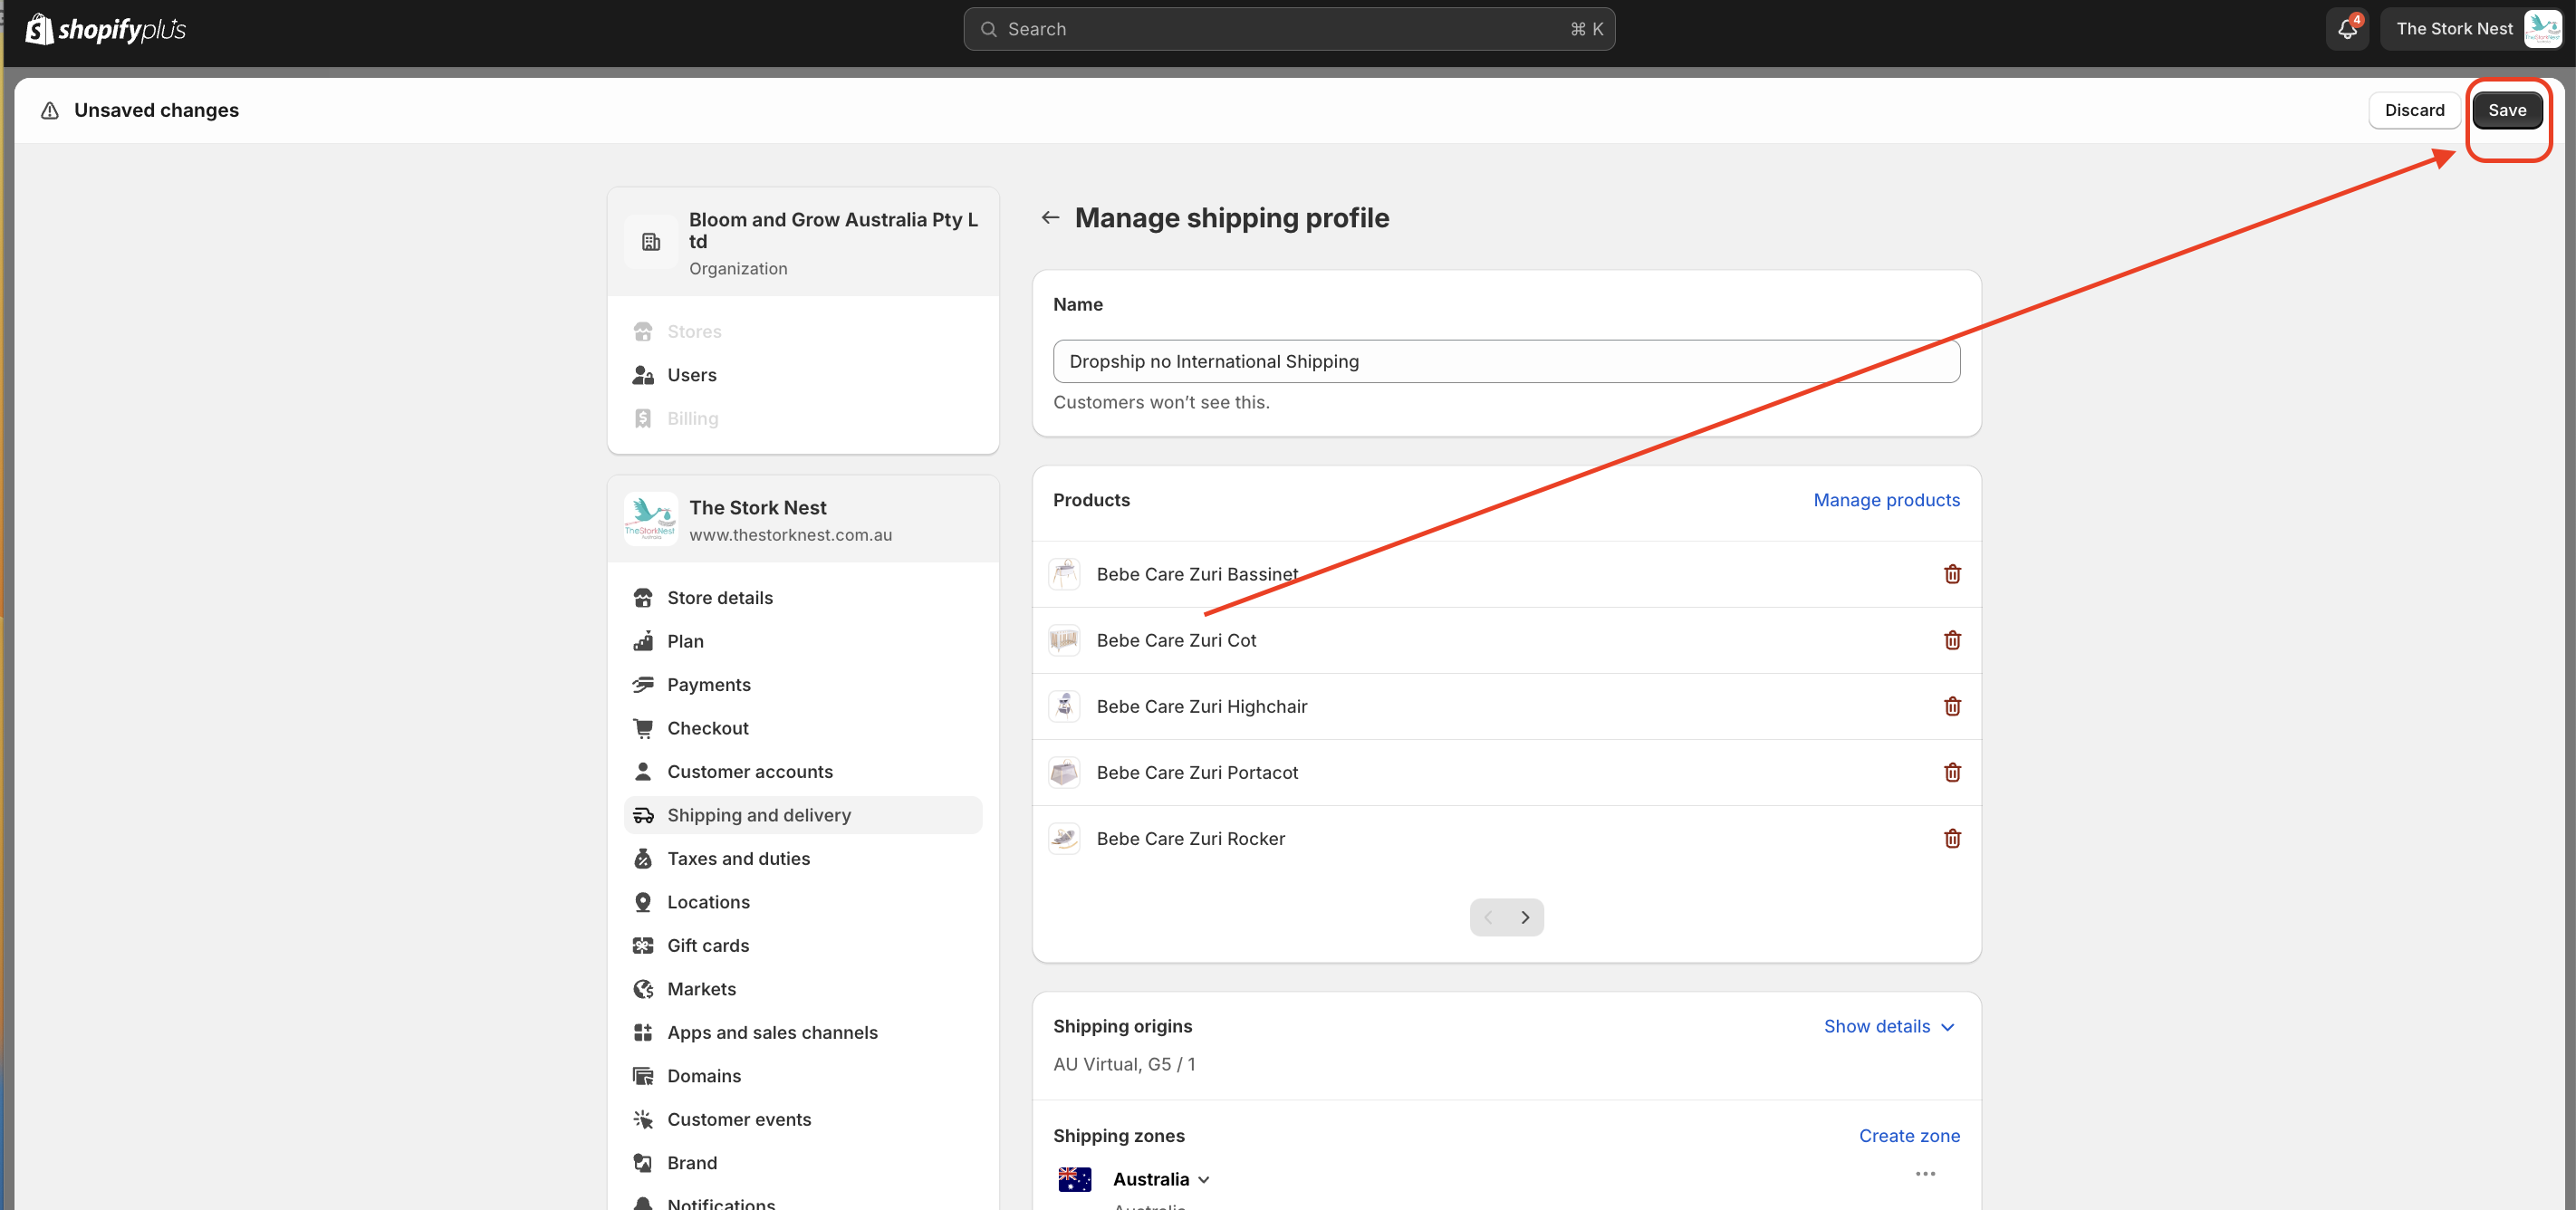Viewport: 2576px width, 1210px height.
Task: Open Checkout settings
Action: [802, 728]
